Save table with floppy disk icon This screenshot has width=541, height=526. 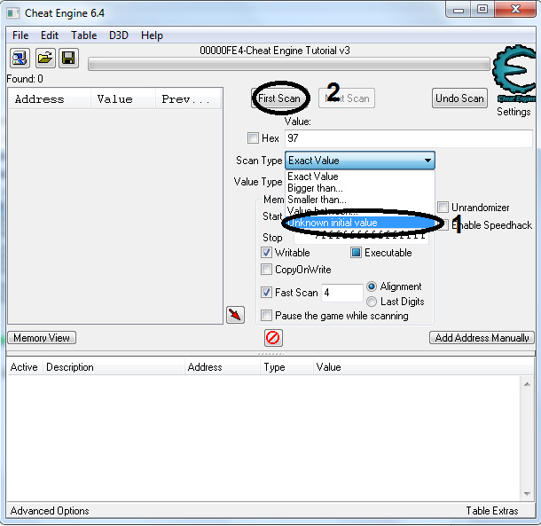pos(68,58)
